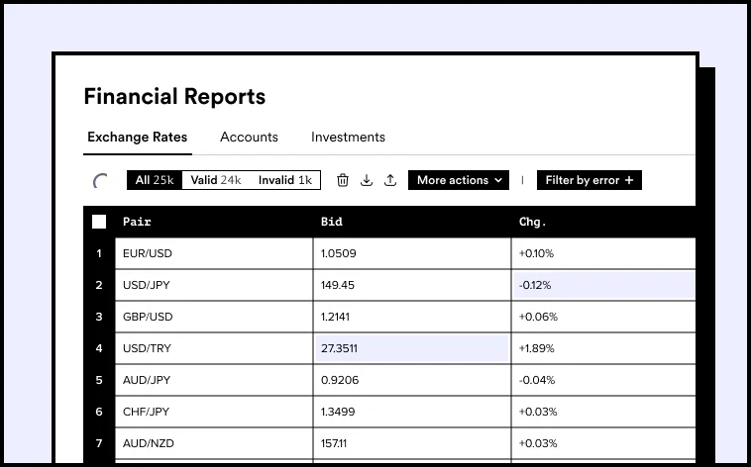The height and width of the screenshot is (467, 751).
Task: Click the highlighted -0.12% change cell
Action: pyautogui.click(x=602, y=285)
